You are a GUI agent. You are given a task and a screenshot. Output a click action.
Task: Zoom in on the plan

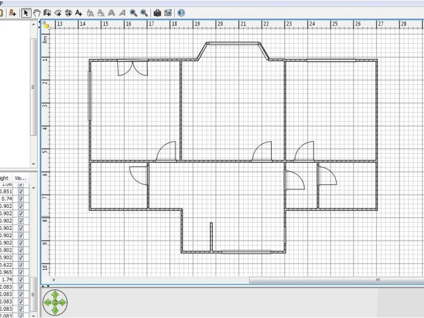click(x=133, y=13)
